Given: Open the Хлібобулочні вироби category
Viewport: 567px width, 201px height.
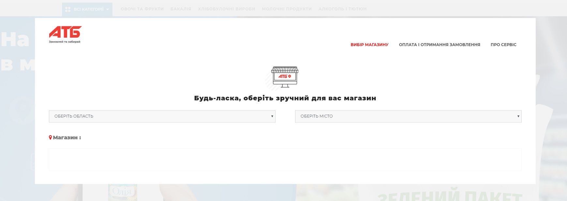Looking at the screenshot, I should 227,9.
